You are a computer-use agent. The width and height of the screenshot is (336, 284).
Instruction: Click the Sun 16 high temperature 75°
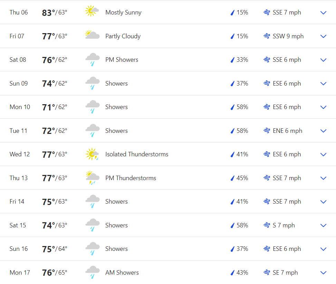click(49, 249)
